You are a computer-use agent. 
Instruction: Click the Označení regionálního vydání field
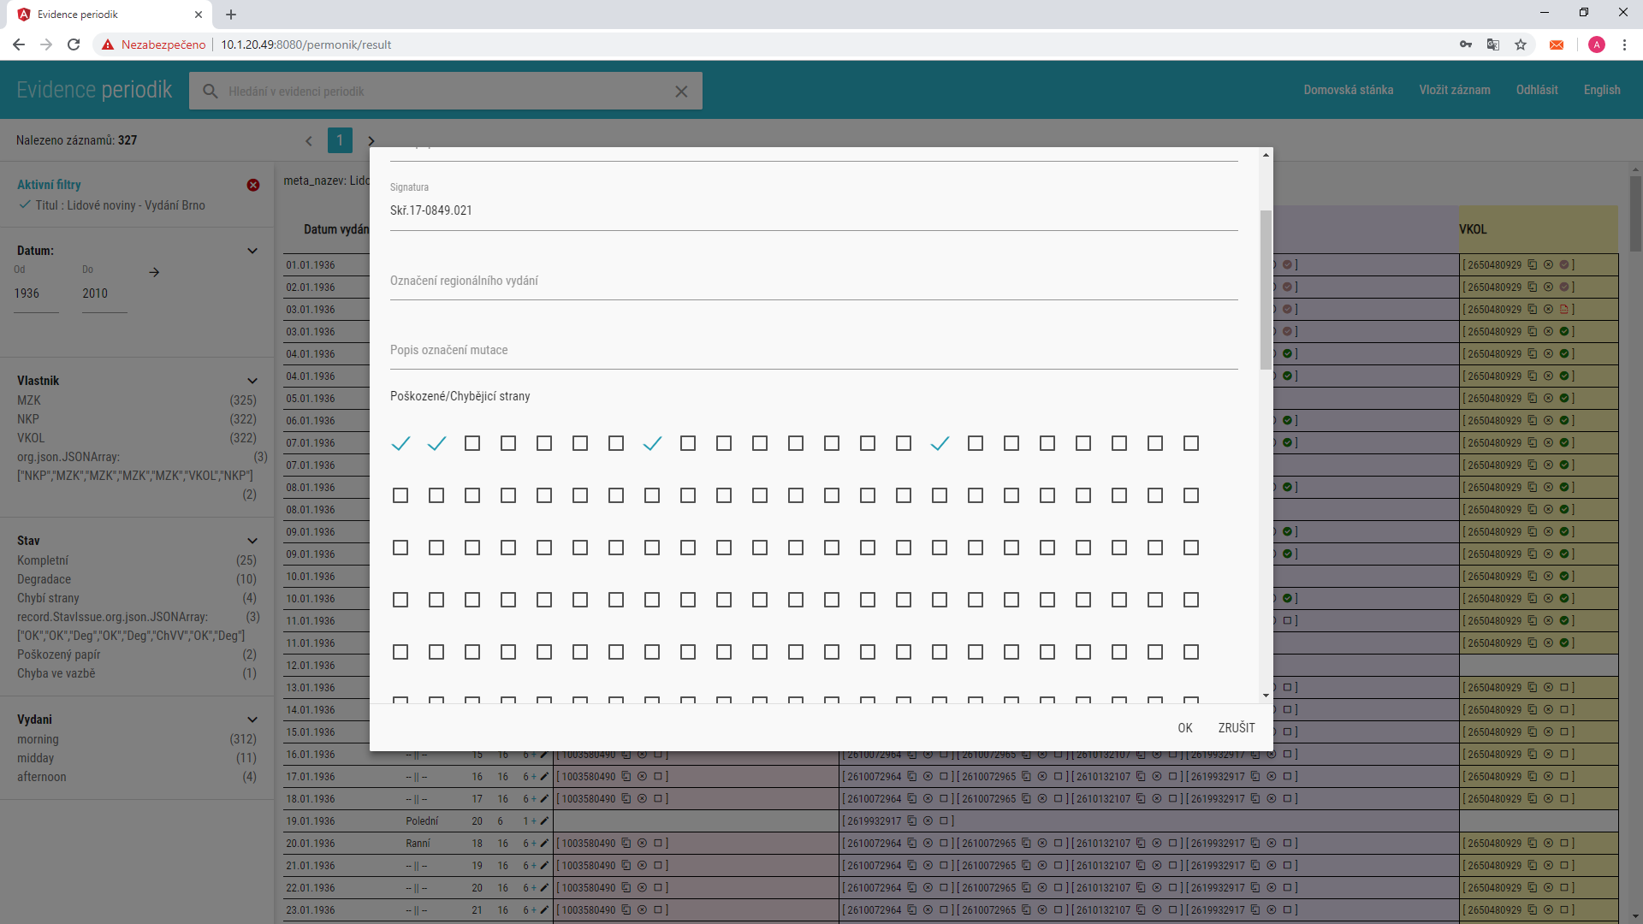(813, 281)
